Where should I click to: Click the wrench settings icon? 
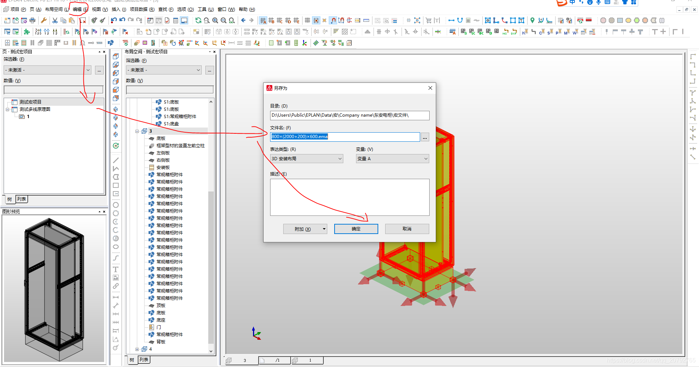click(x=44, y=20)
